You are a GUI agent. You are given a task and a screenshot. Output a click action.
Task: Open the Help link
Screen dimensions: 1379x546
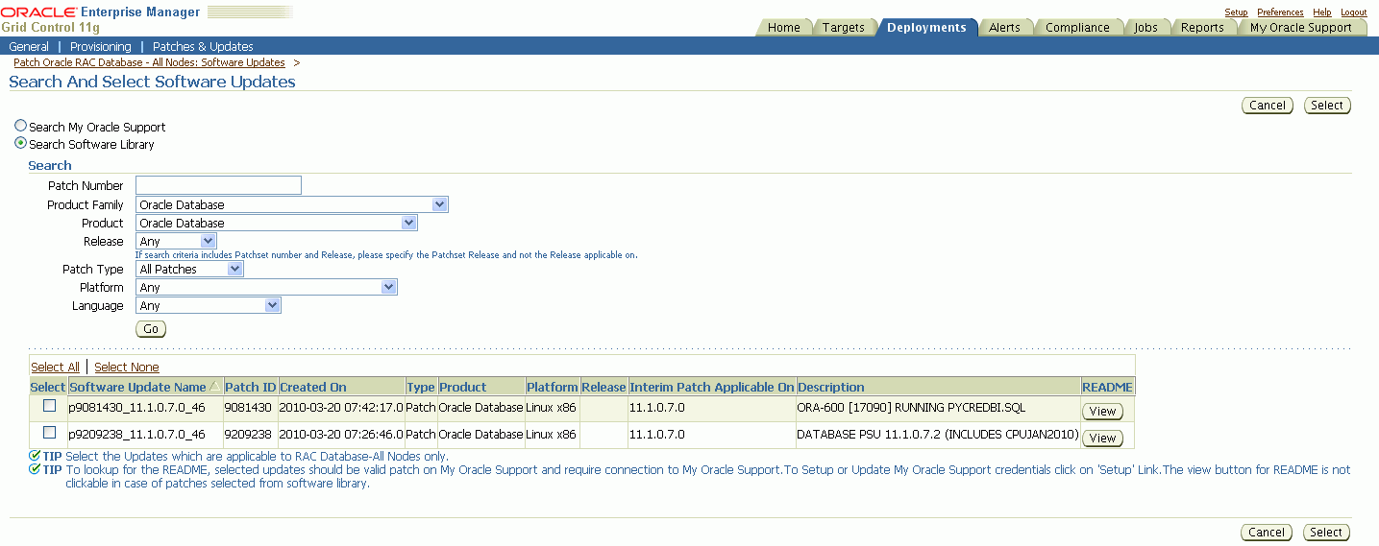tap(1322, 12)
